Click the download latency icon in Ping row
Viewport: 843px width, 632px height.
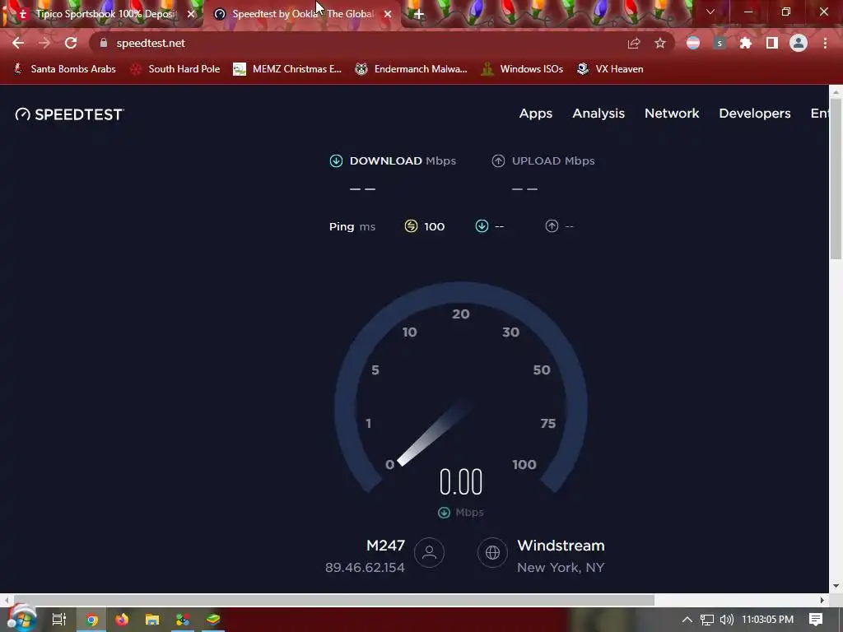point(482,226)
